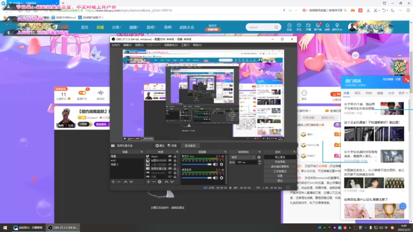413x232 pixels.
Task: Open the OBS 文件 menu
Action: click(x=115, y=45)
